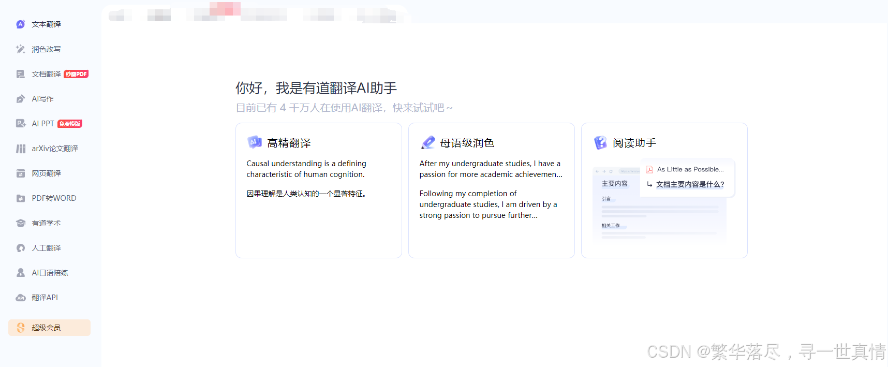Click the 网页翻译 page icon
888x367 pixels.
tap(21, 173)
